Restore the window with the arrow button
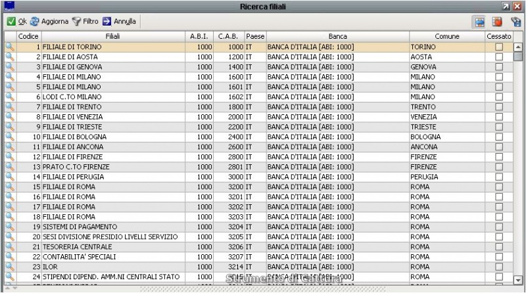This screenshot has width=526, height=293. click(x=506, y=7)
